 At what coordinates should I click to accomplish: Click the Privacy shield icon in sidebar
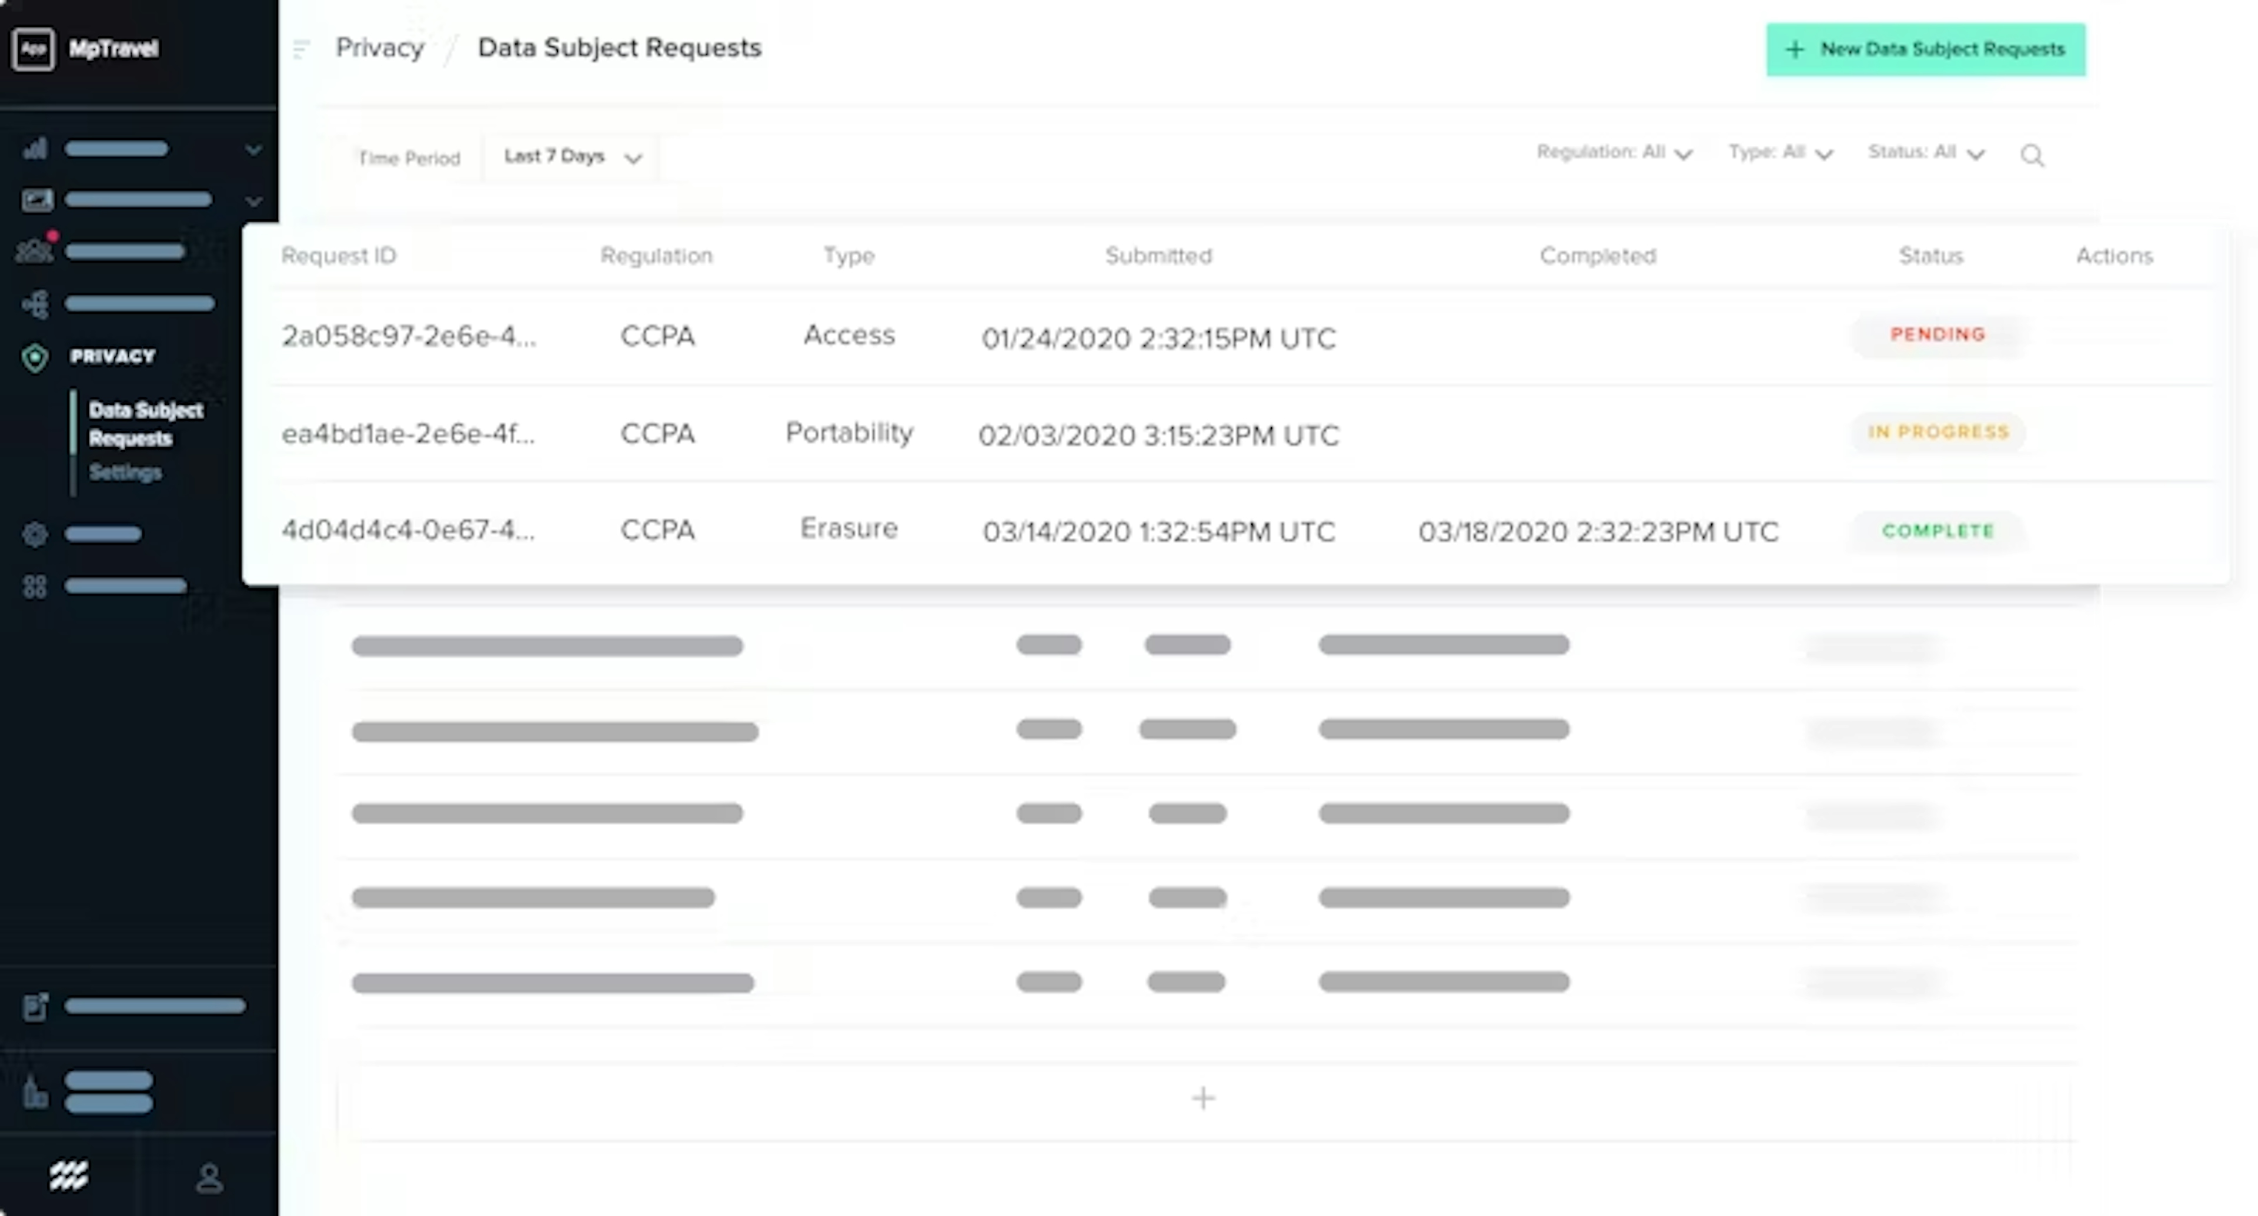pos(35,357)
